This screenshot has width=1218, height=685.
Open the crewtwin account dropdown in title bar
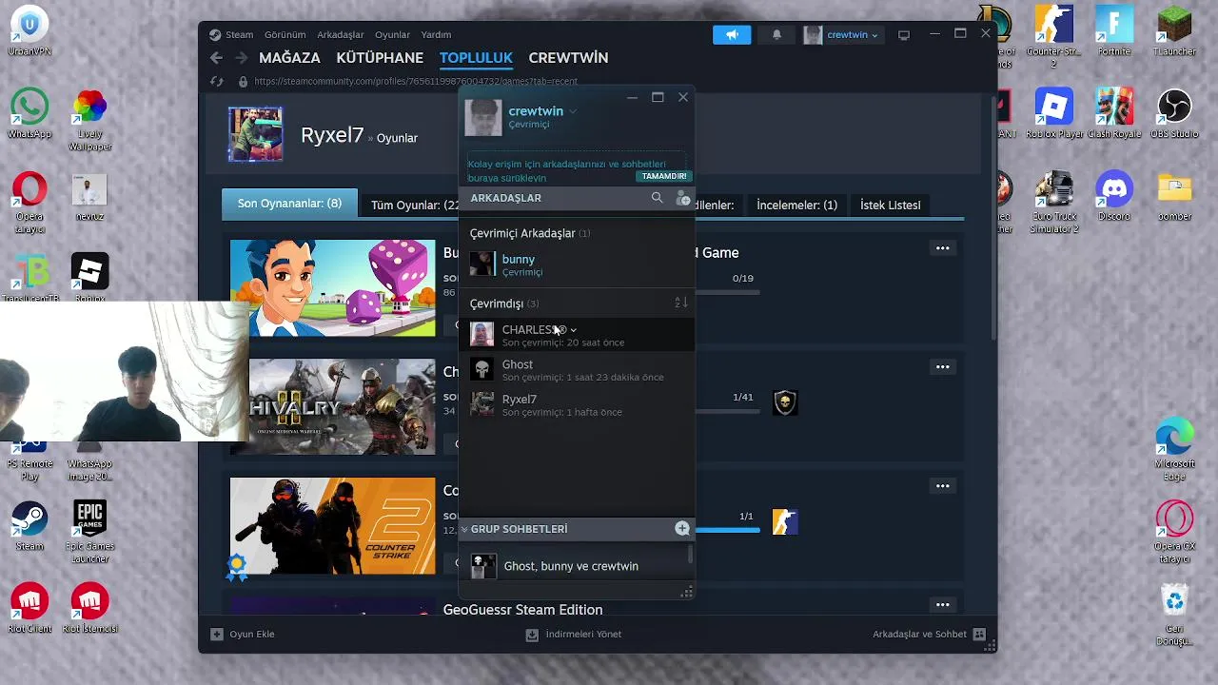(x=841, y=35)
